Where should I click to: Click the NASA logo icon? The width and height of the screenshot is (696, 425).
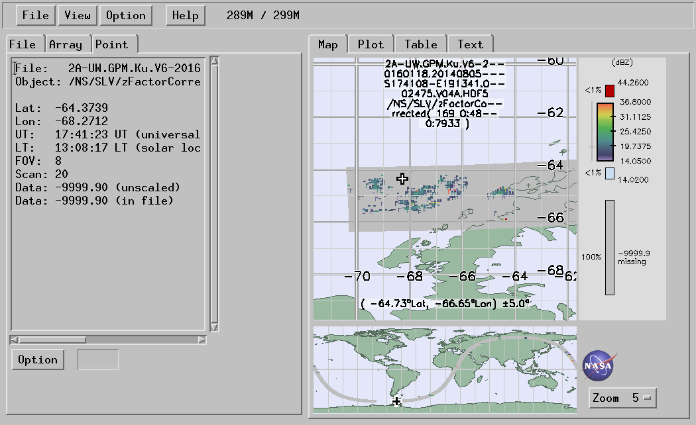coord(598,365)
